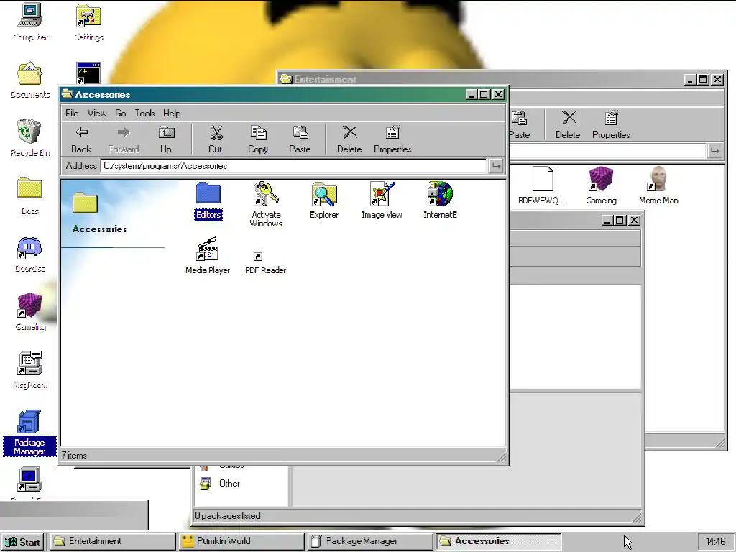Go Back in the Accessories window

[x=81, y=139]
